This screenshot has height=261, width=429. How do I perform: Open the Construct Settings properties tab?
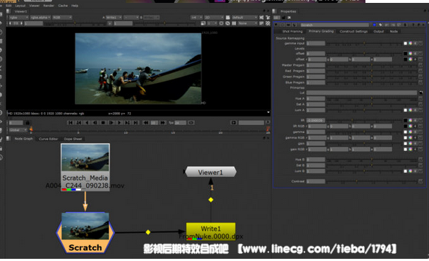click(353, 32)
